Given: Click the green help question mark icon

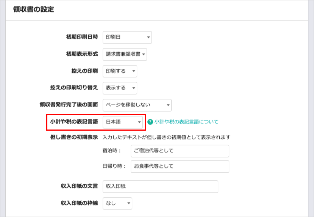Looking at the screenshot, I should pos(150,122).
